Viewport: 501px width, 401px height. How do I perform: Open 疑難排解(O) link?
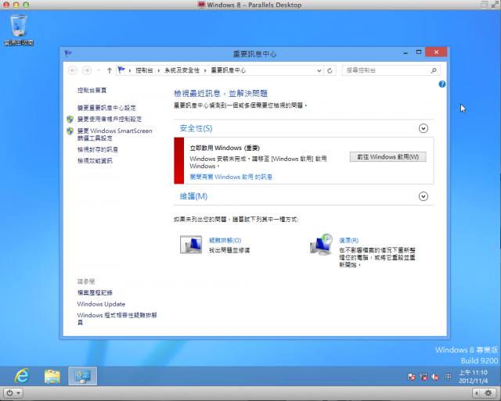[x=225, y=240]
